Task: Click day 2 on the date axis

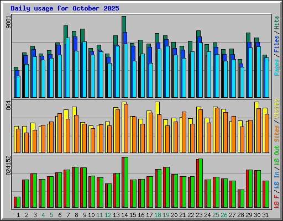Action: [27, 215]
